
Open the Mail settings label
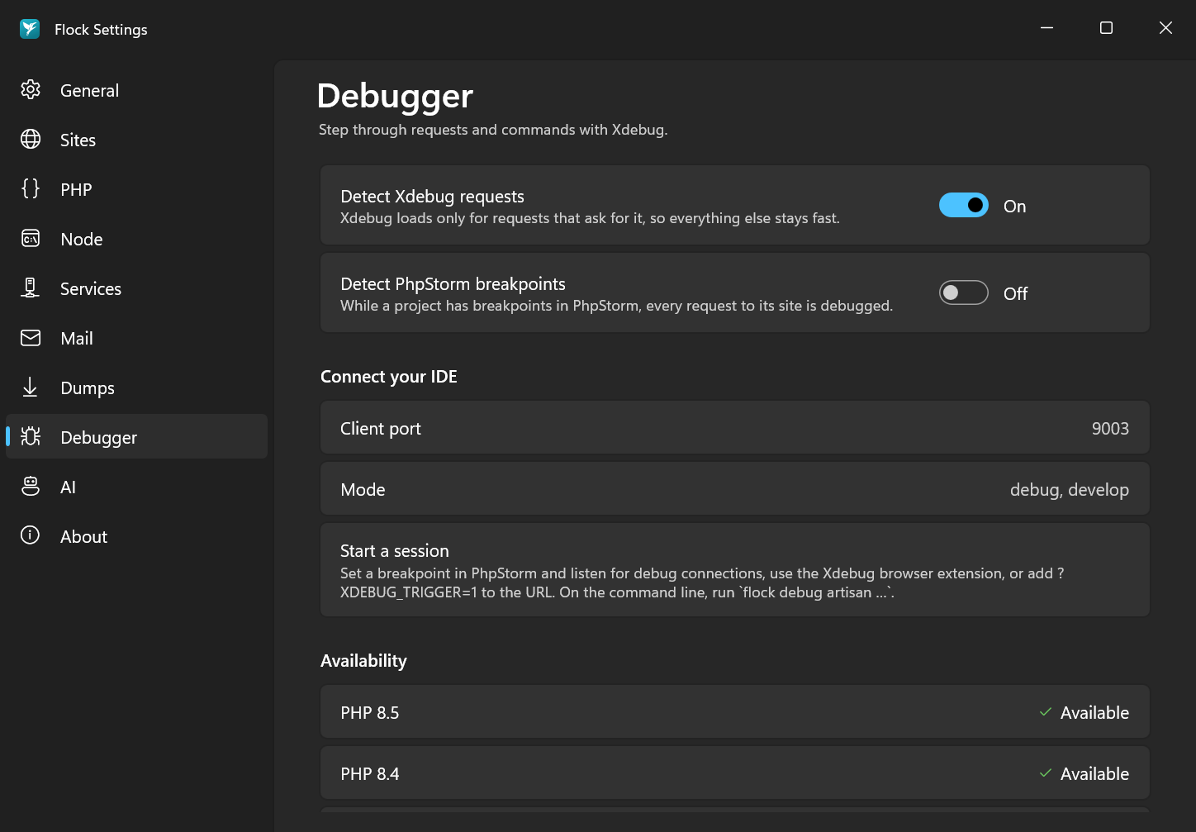point(77,338)
